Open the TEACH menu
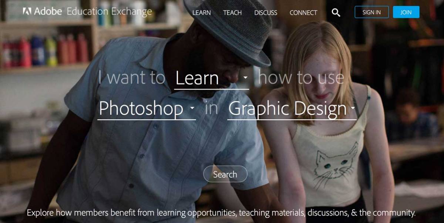 click(232, 13)
